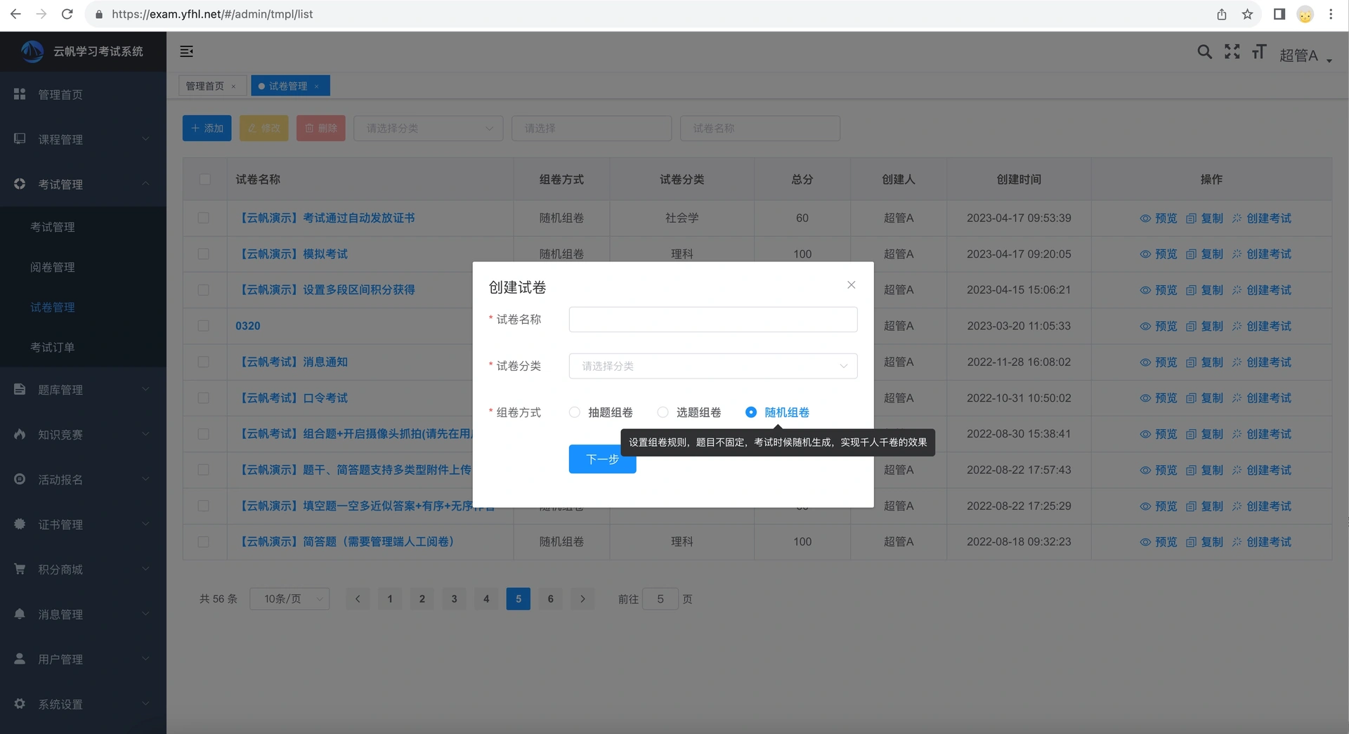Switch to the 管理首页 tab

[204, 86]
